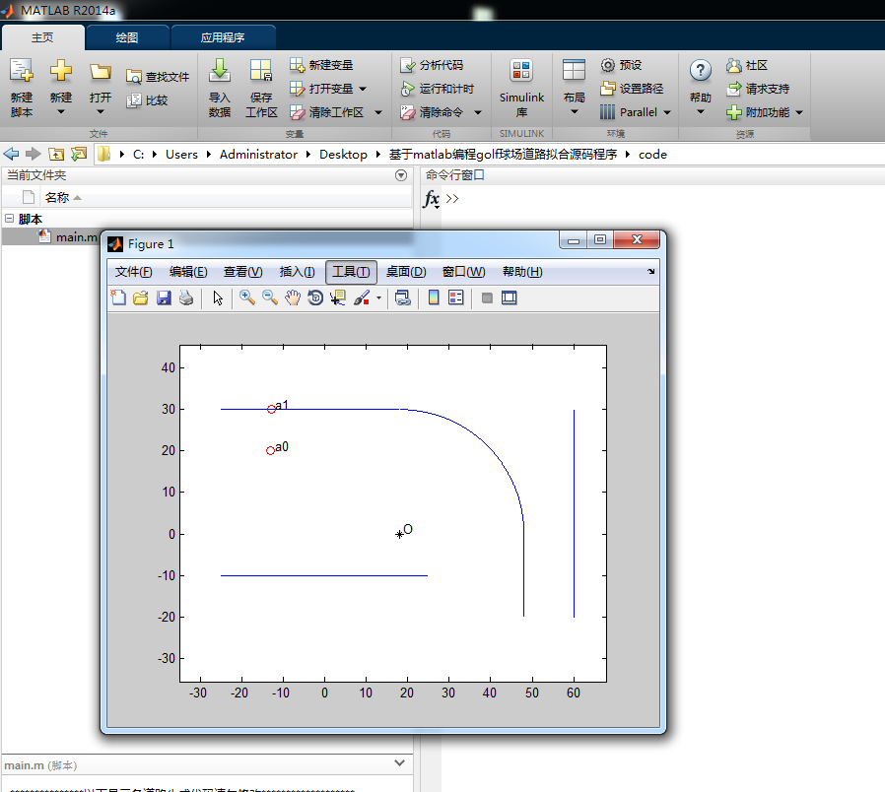Click Community (社区) icon
This screenshot has width=885, height=792.
[734, 65]
